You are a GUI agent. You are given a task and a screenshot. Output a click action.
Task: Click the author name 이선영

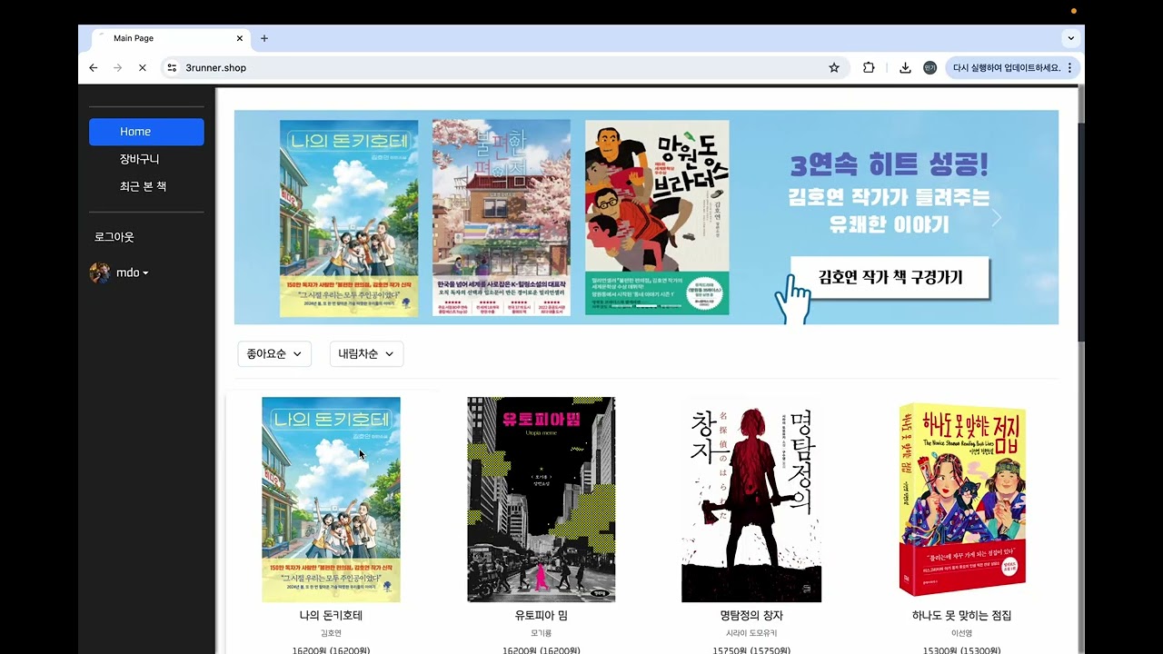[x=962, y=633]
